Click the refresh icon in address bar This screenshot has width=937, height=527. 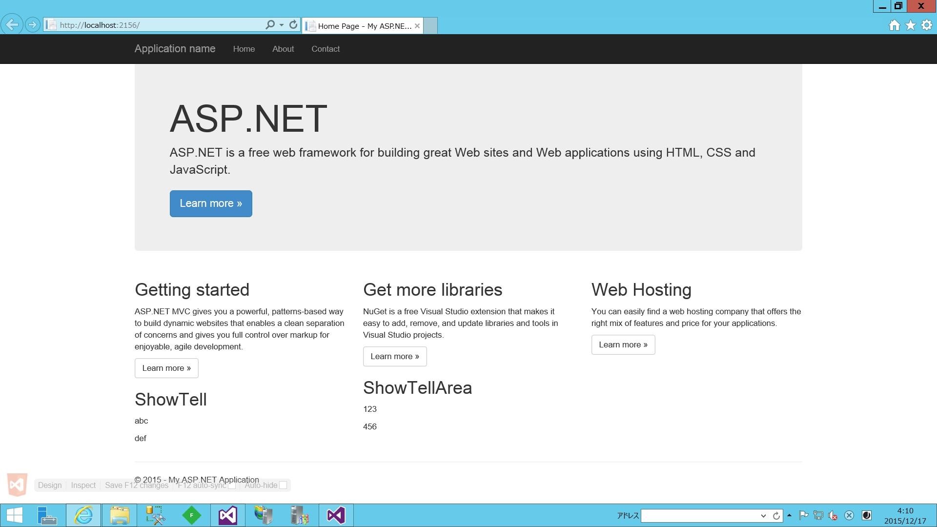[x=293, y=25]
